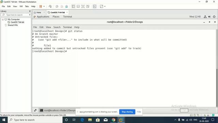Click the CD/DVD device status icon
Viewport: 218px width, 123px height.
coord(194,115)
